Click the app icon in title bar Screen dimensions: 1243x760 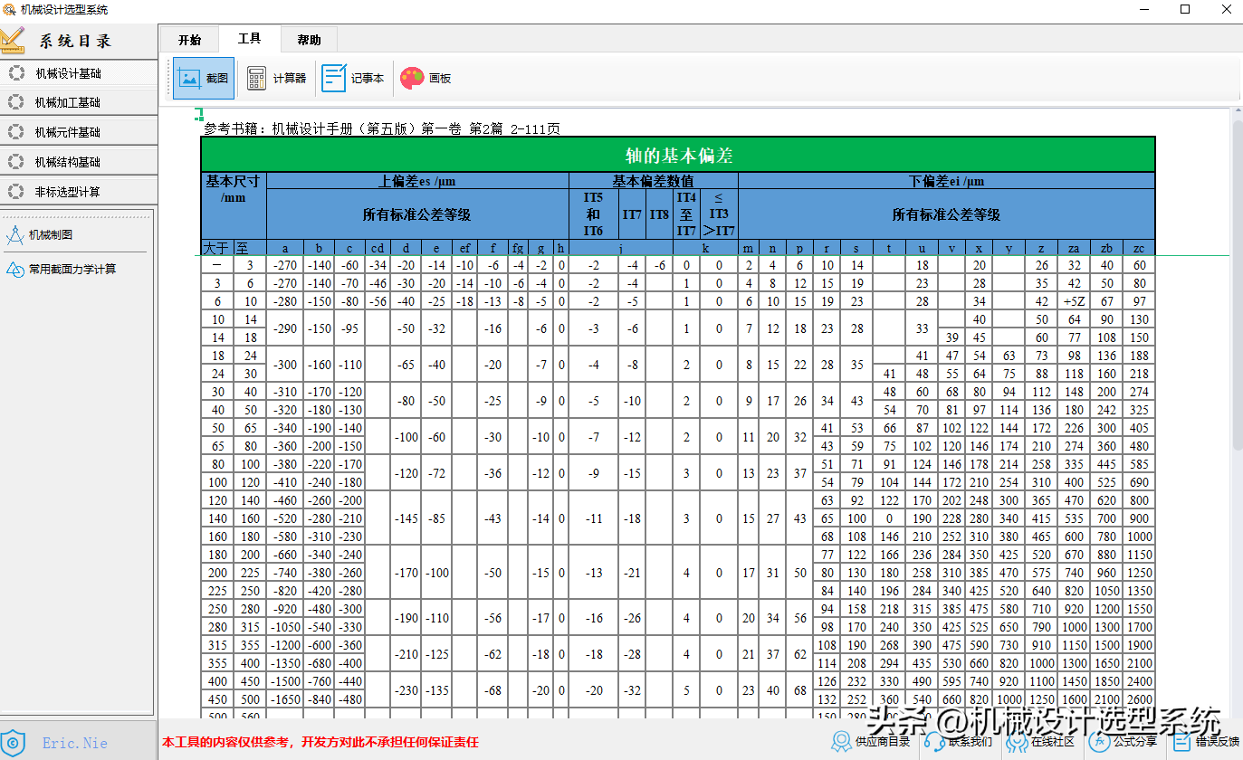(x=9, y=10)
